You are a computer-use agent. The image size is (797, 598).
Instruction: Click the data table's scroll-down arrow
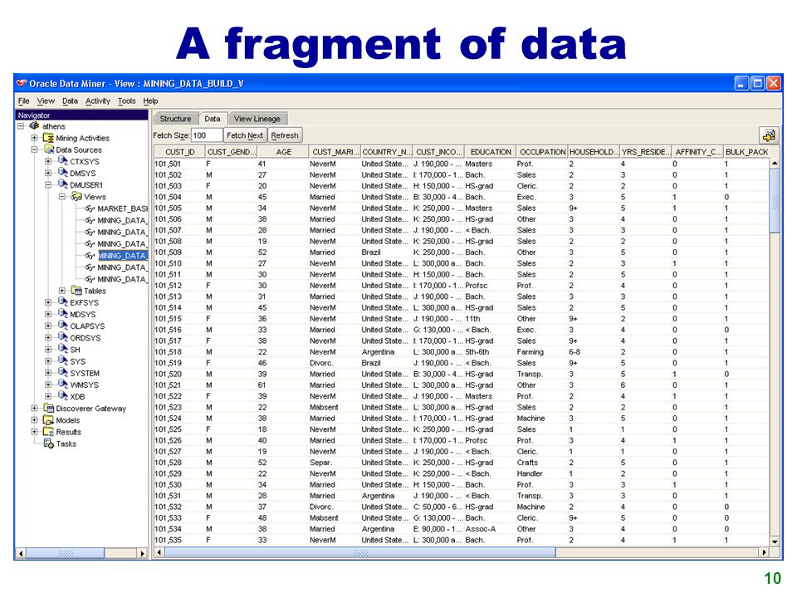point(775,542)
